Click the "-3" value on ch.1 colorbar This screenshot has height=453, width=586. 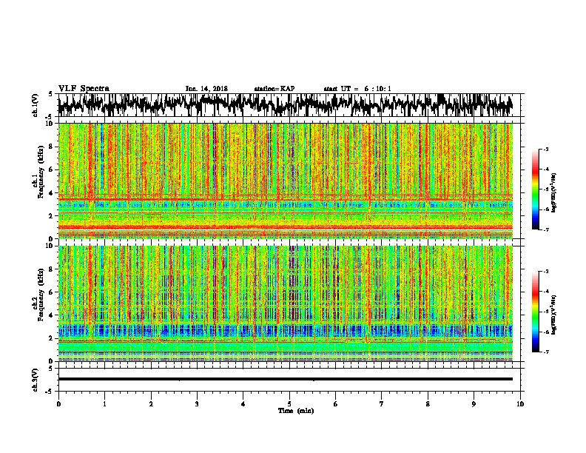tap(546, 150)
